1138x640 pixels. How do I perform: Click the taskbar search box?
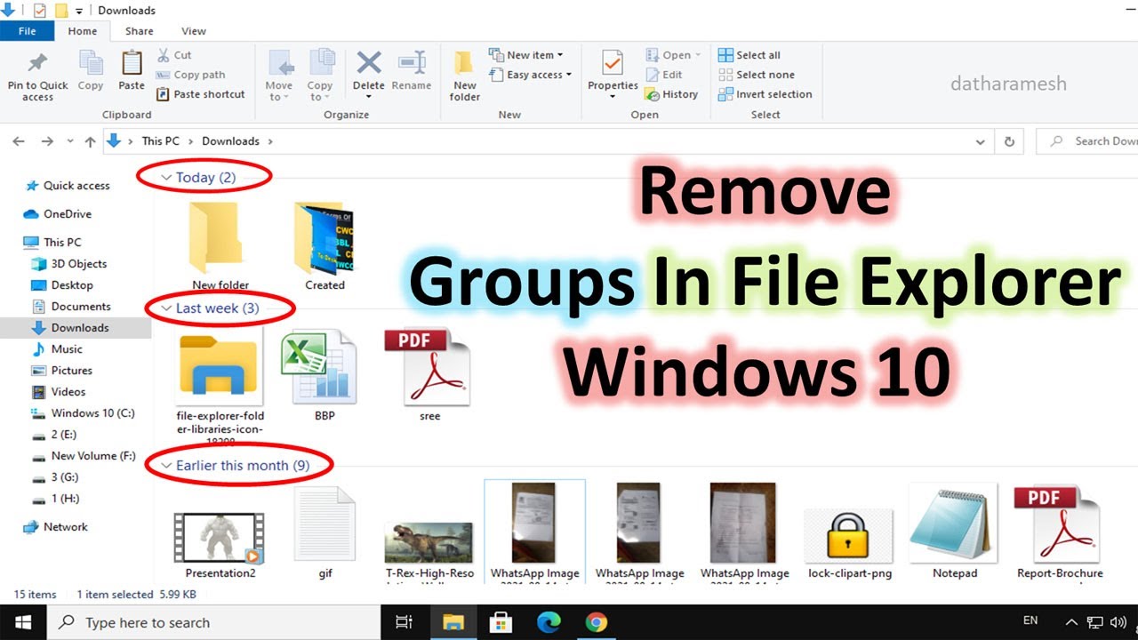point(213,622)
